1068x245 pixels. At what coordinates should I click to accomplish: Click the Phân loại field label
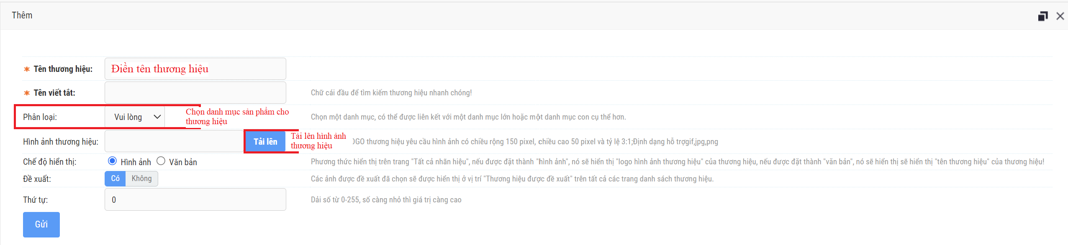[40, 117]
